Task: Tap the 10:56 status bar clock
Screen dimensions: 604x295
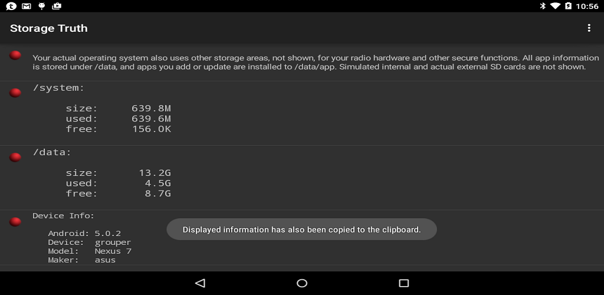Action: (x=587, y=6)
